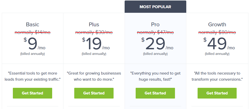Viewport: 250px width, 109px height.
Task: Click the $9/mo Basic price
Action: tap(34, 44)
